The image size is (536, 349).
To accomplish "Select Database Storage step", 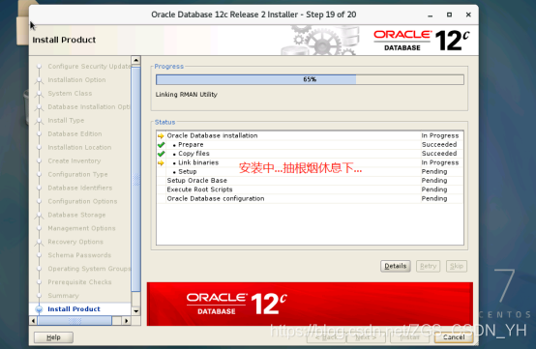I will pyautogui.click(x=76, y=215).
